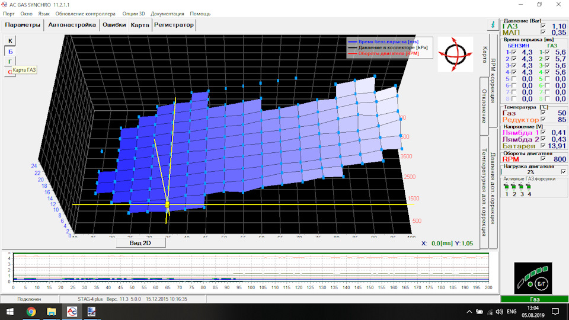Open the Windows Start menu
569x320 pixels.
click(x=10, y=312)
